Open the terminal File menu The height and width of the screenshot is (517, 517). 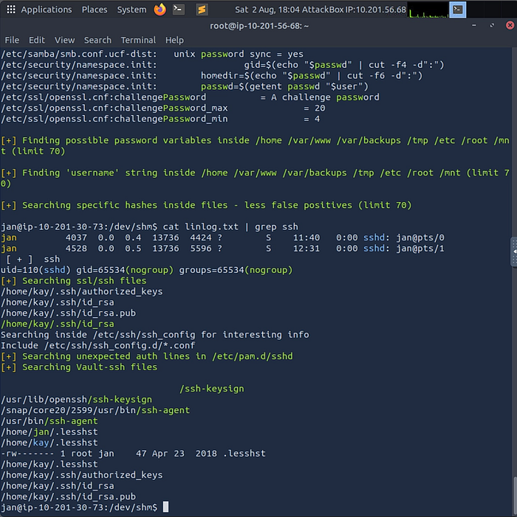pos(12,41)
